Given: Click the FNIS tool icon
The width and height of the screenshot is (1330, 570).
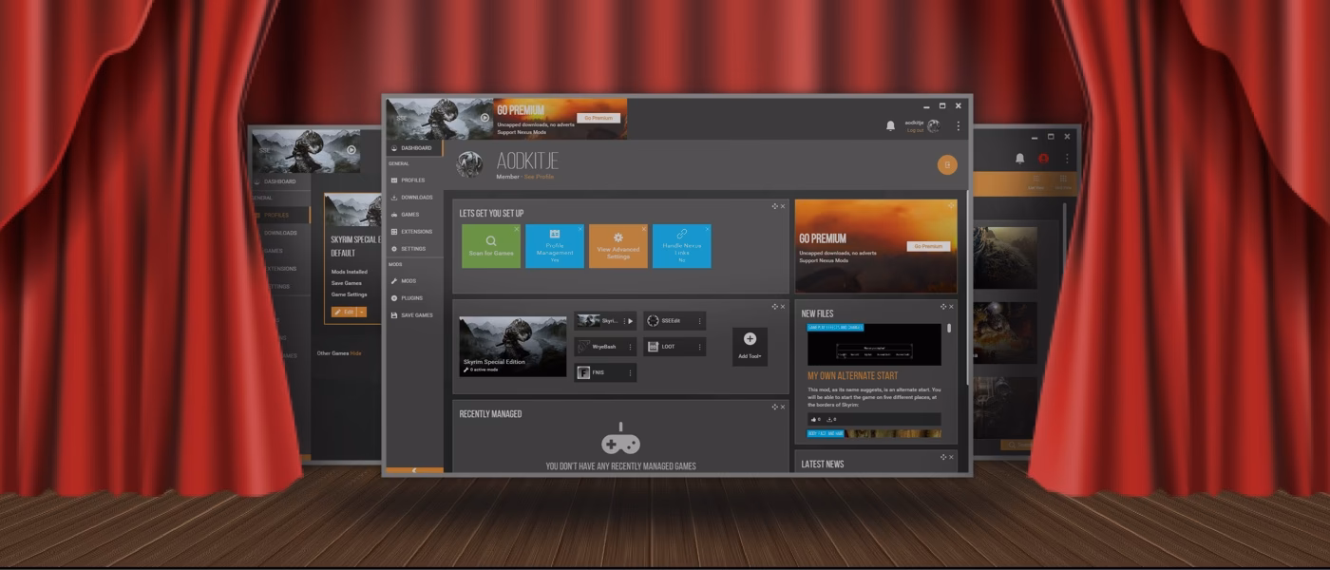Looking at the screenshot, I should click(x=583, y=372).
